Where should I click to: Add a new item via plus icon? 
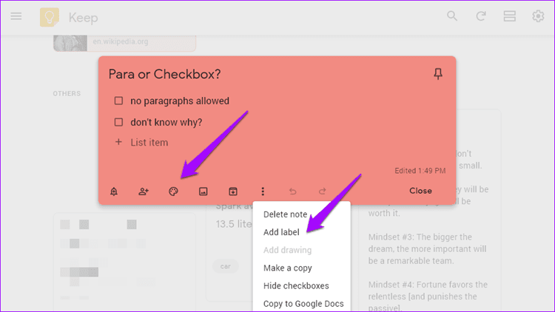[118, 142]
